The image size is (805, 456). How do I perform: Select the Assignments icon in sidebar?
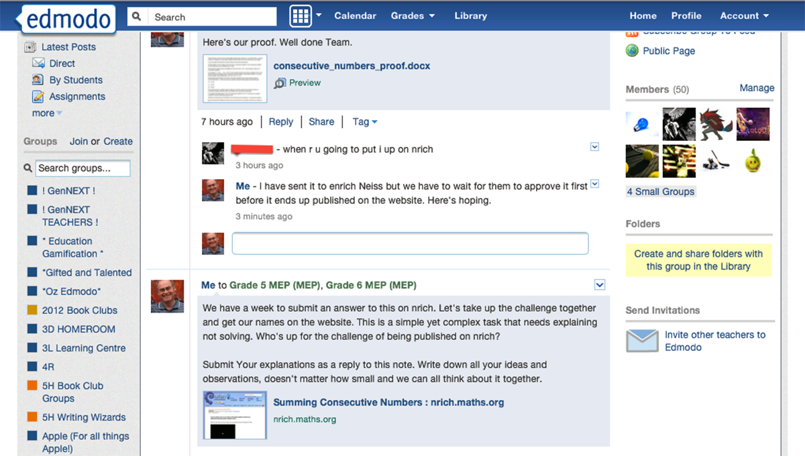tap(39, 96)
